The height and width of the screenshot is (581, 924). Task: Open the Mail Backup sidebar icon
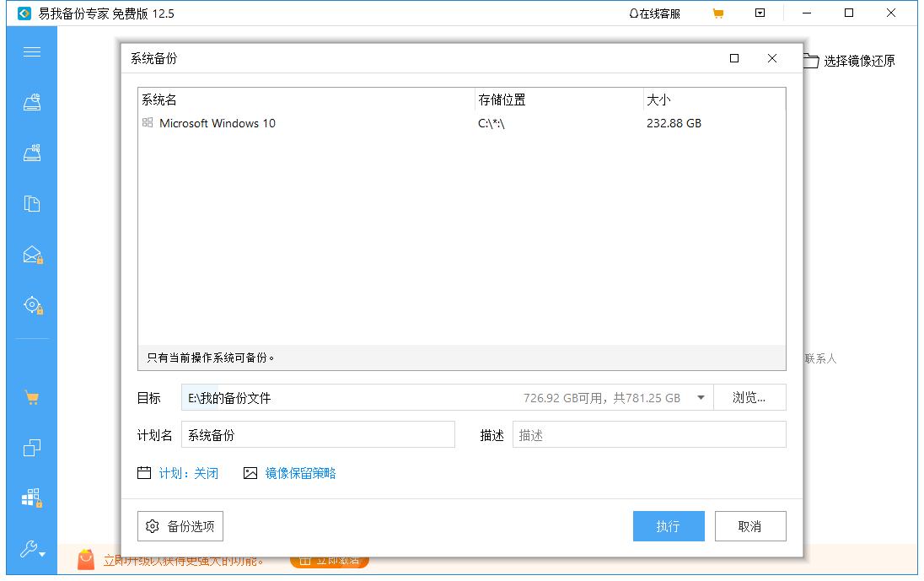click(31, 254)
